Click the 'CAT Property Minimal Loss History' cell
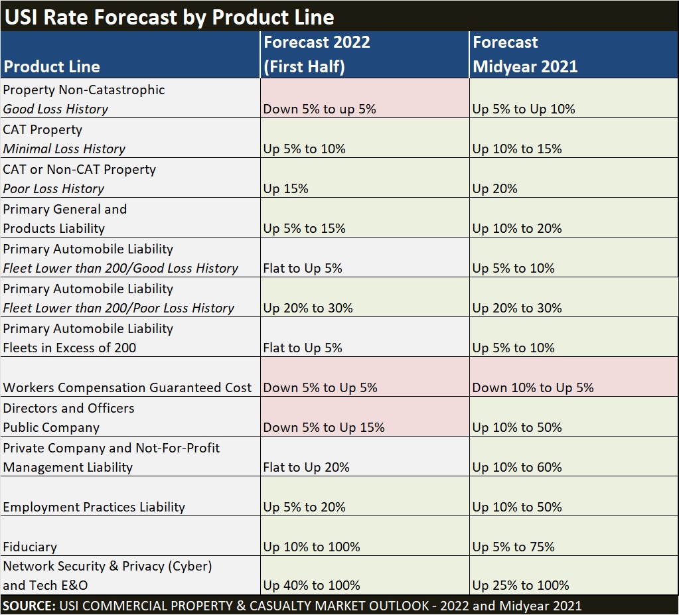This screenshot has width=679, height=615. coord(64,139)
